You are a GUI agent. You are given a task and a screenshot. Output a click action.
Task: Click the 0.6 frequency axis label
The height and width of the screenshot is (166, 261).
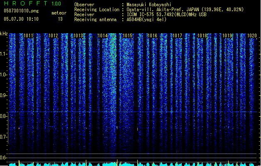click(3, 158)
